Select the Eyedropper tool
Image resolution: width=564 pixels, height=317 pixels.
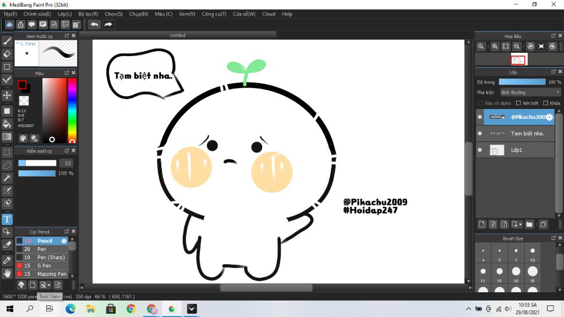click(7, 260)
